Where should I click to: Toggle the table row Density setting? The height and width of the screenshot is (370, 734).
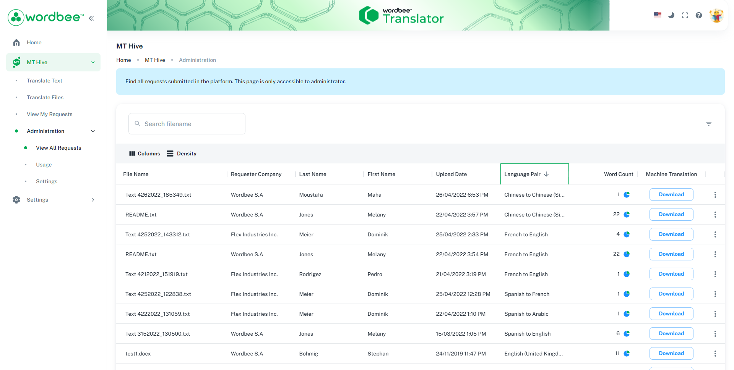click(x=182, y=153)
